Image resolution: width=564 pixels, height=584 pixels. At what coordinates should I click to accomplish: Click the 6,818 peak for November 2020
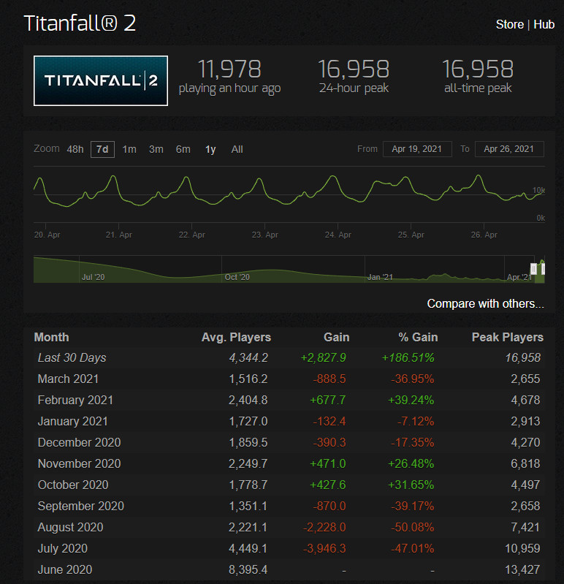pos(525,463)
